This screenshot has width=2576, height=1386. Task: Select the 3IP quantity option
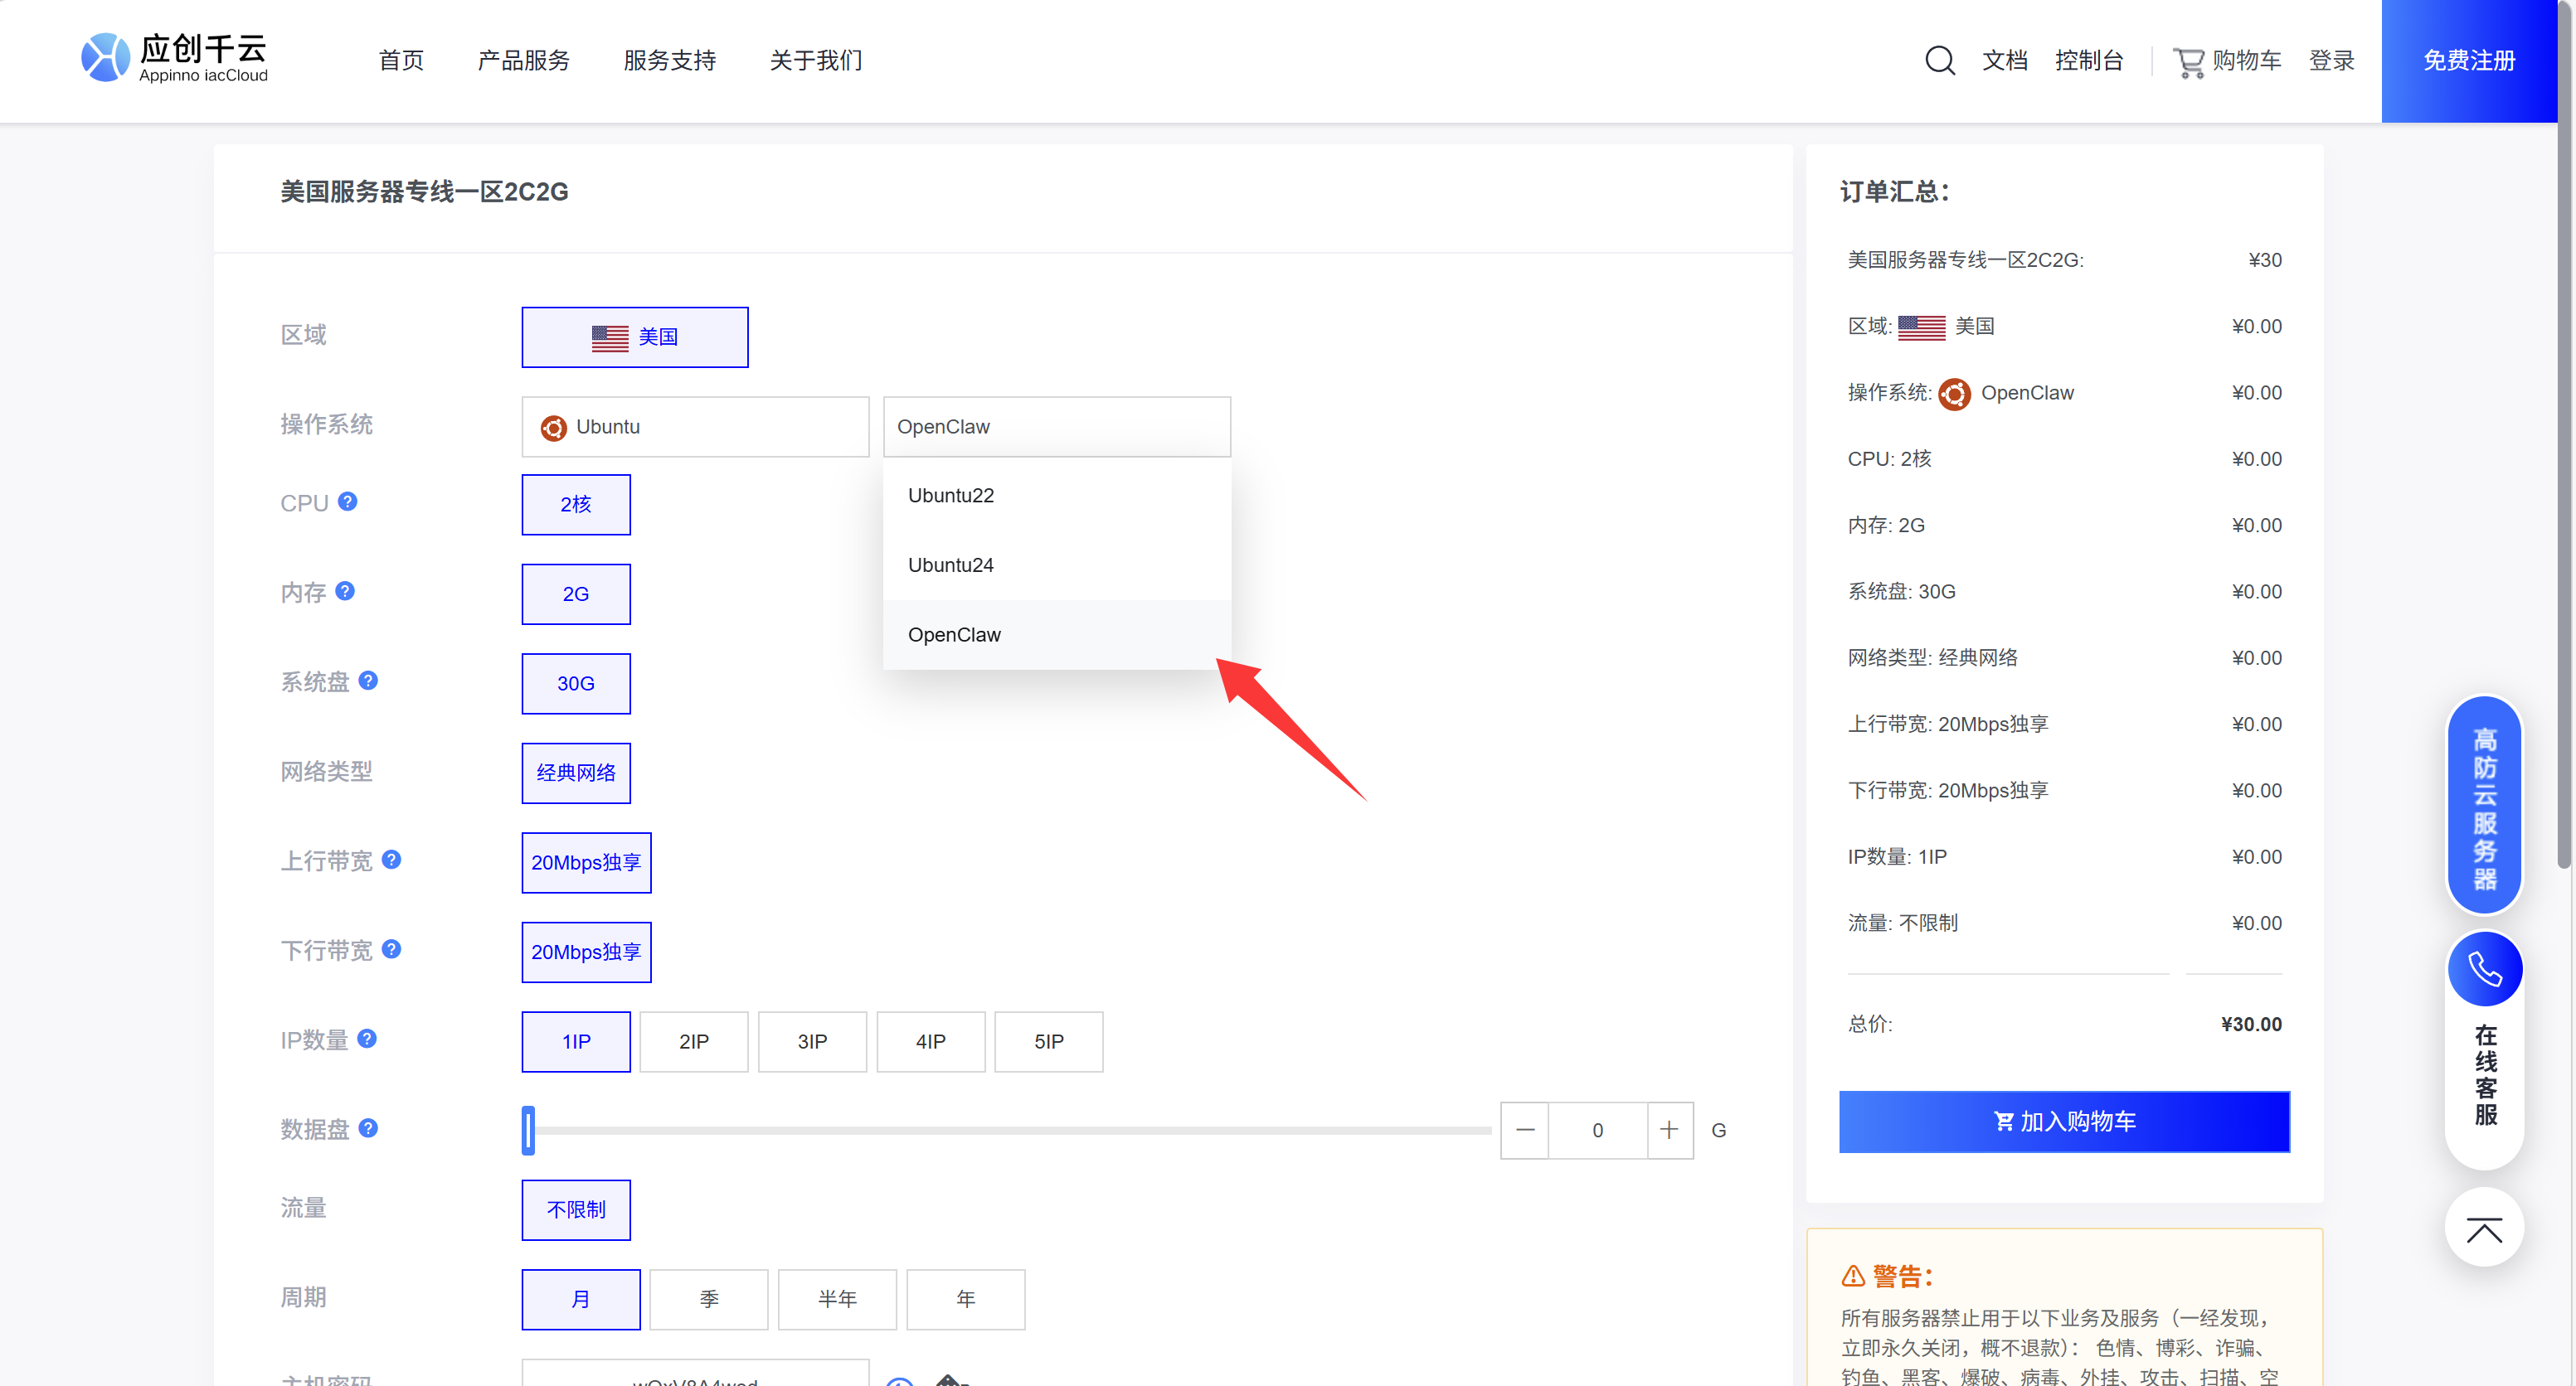coord(812,1041)
